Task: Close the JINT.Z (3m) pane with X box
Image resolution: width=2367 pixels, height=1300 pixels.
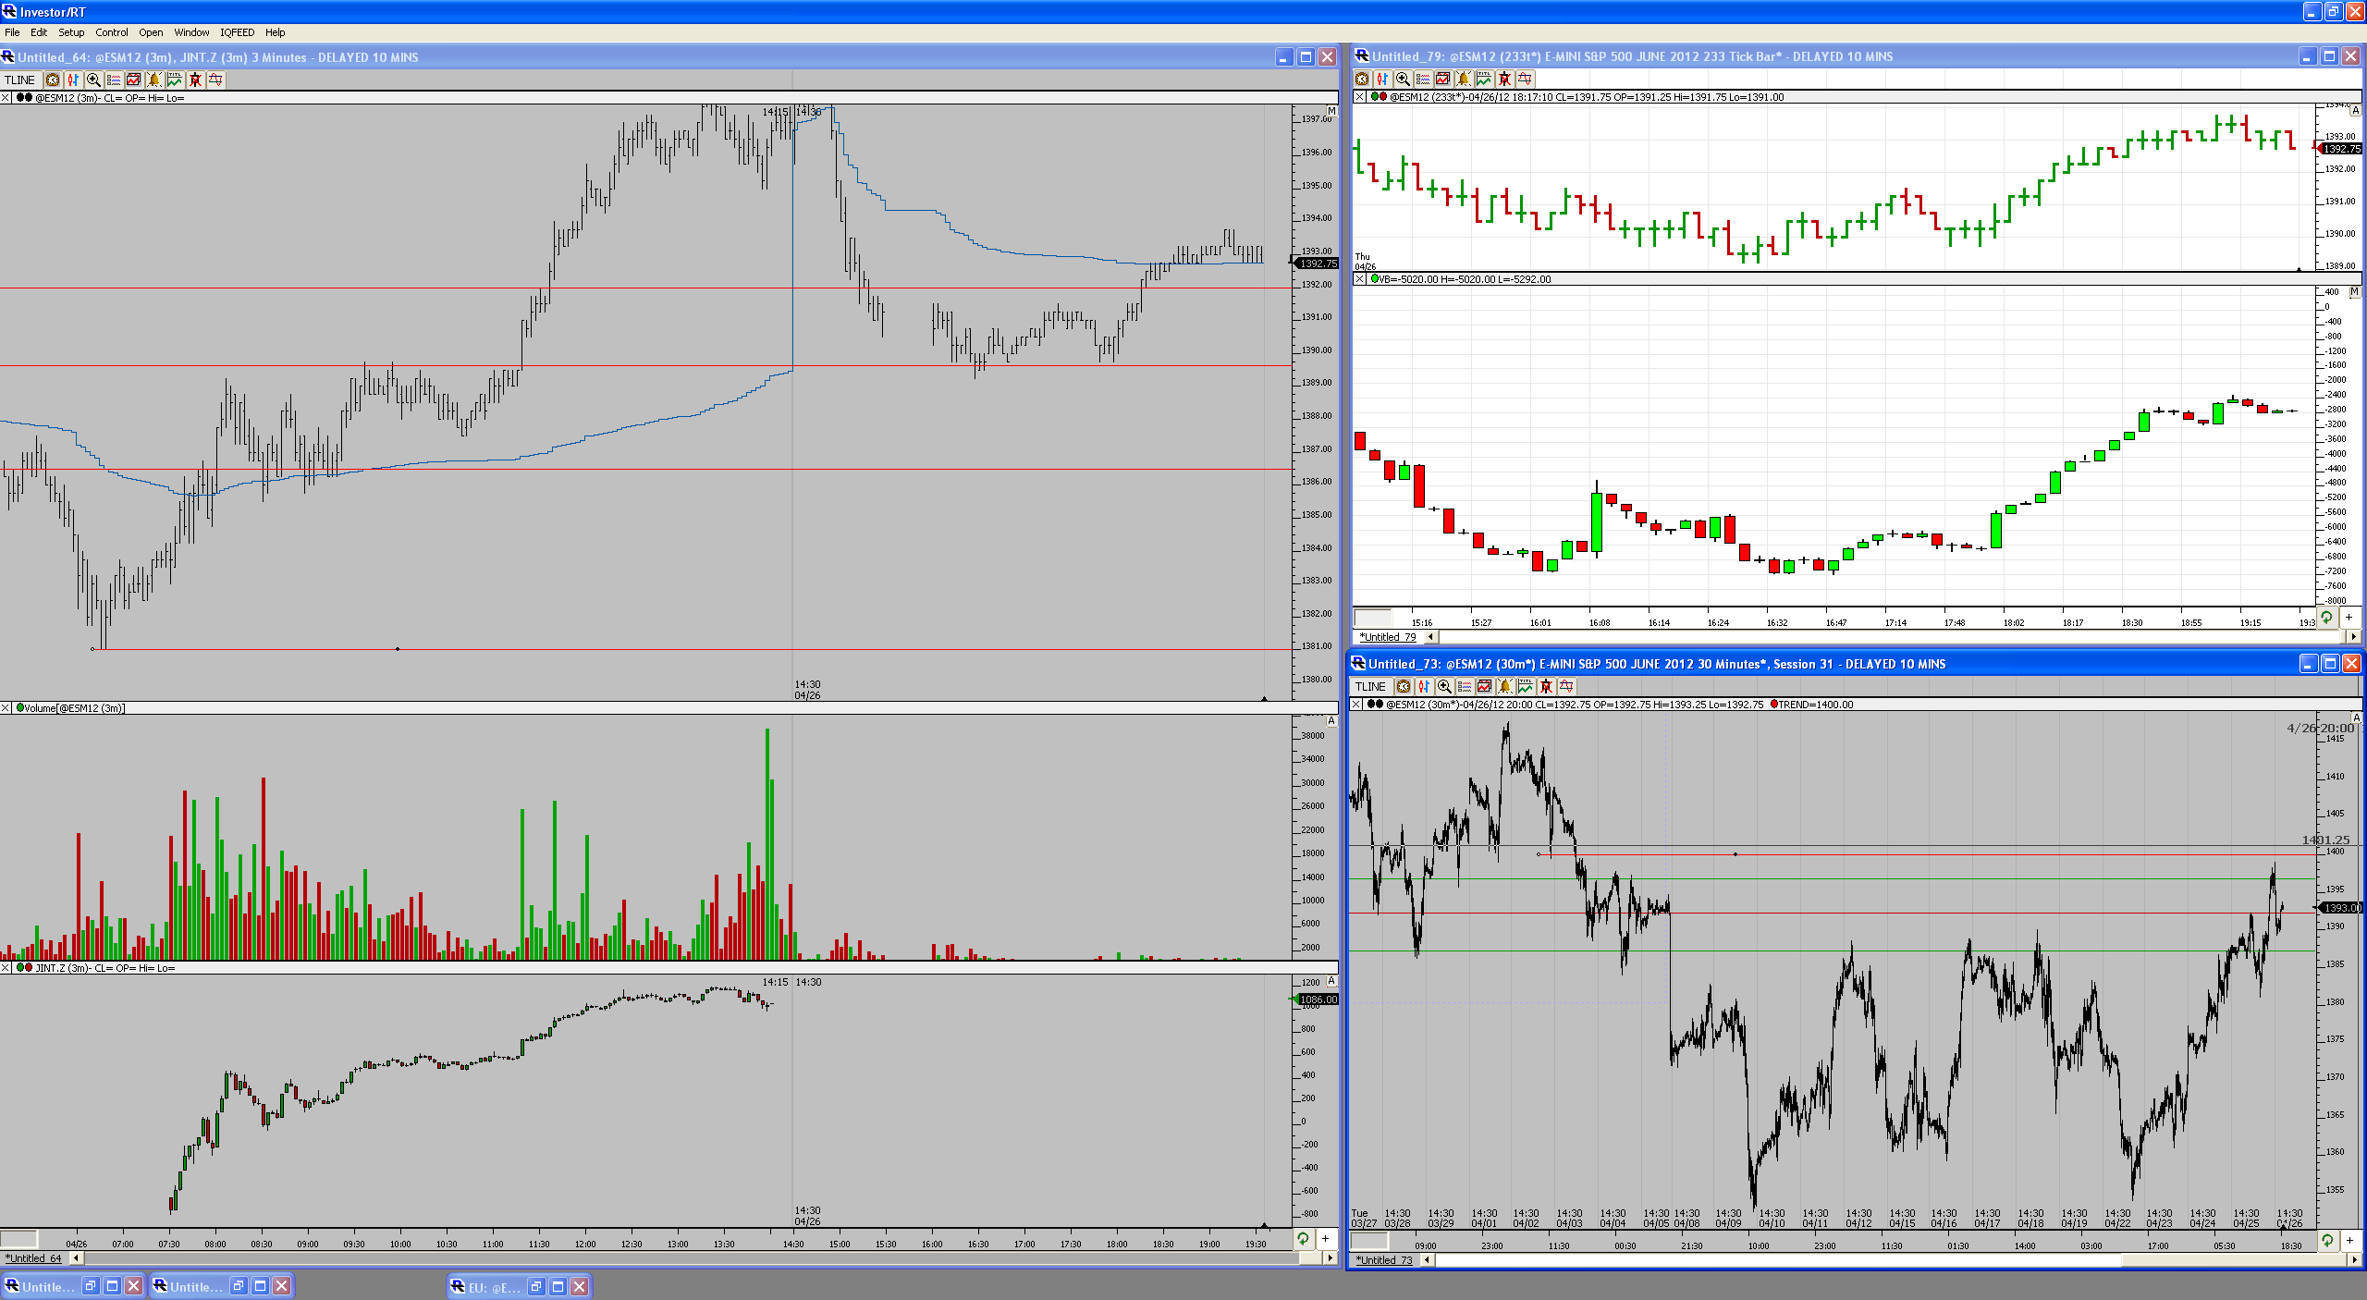Action: (x=6, y=968)
